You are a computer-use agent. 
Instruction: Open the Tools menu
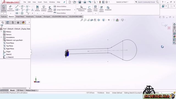pos(45,2)
